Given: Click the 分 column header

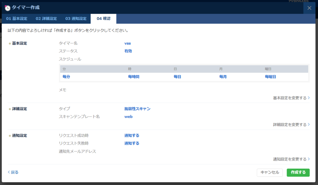Looking at the screenshot, I should [x=64, y=69].
